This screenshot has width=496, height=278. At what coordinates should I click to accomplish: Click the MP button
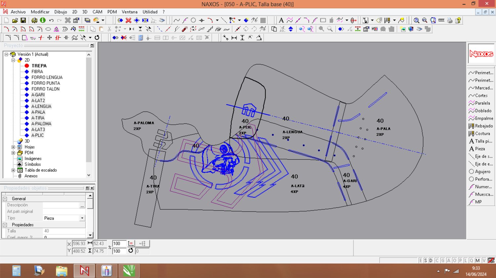(x=481, y=202)
